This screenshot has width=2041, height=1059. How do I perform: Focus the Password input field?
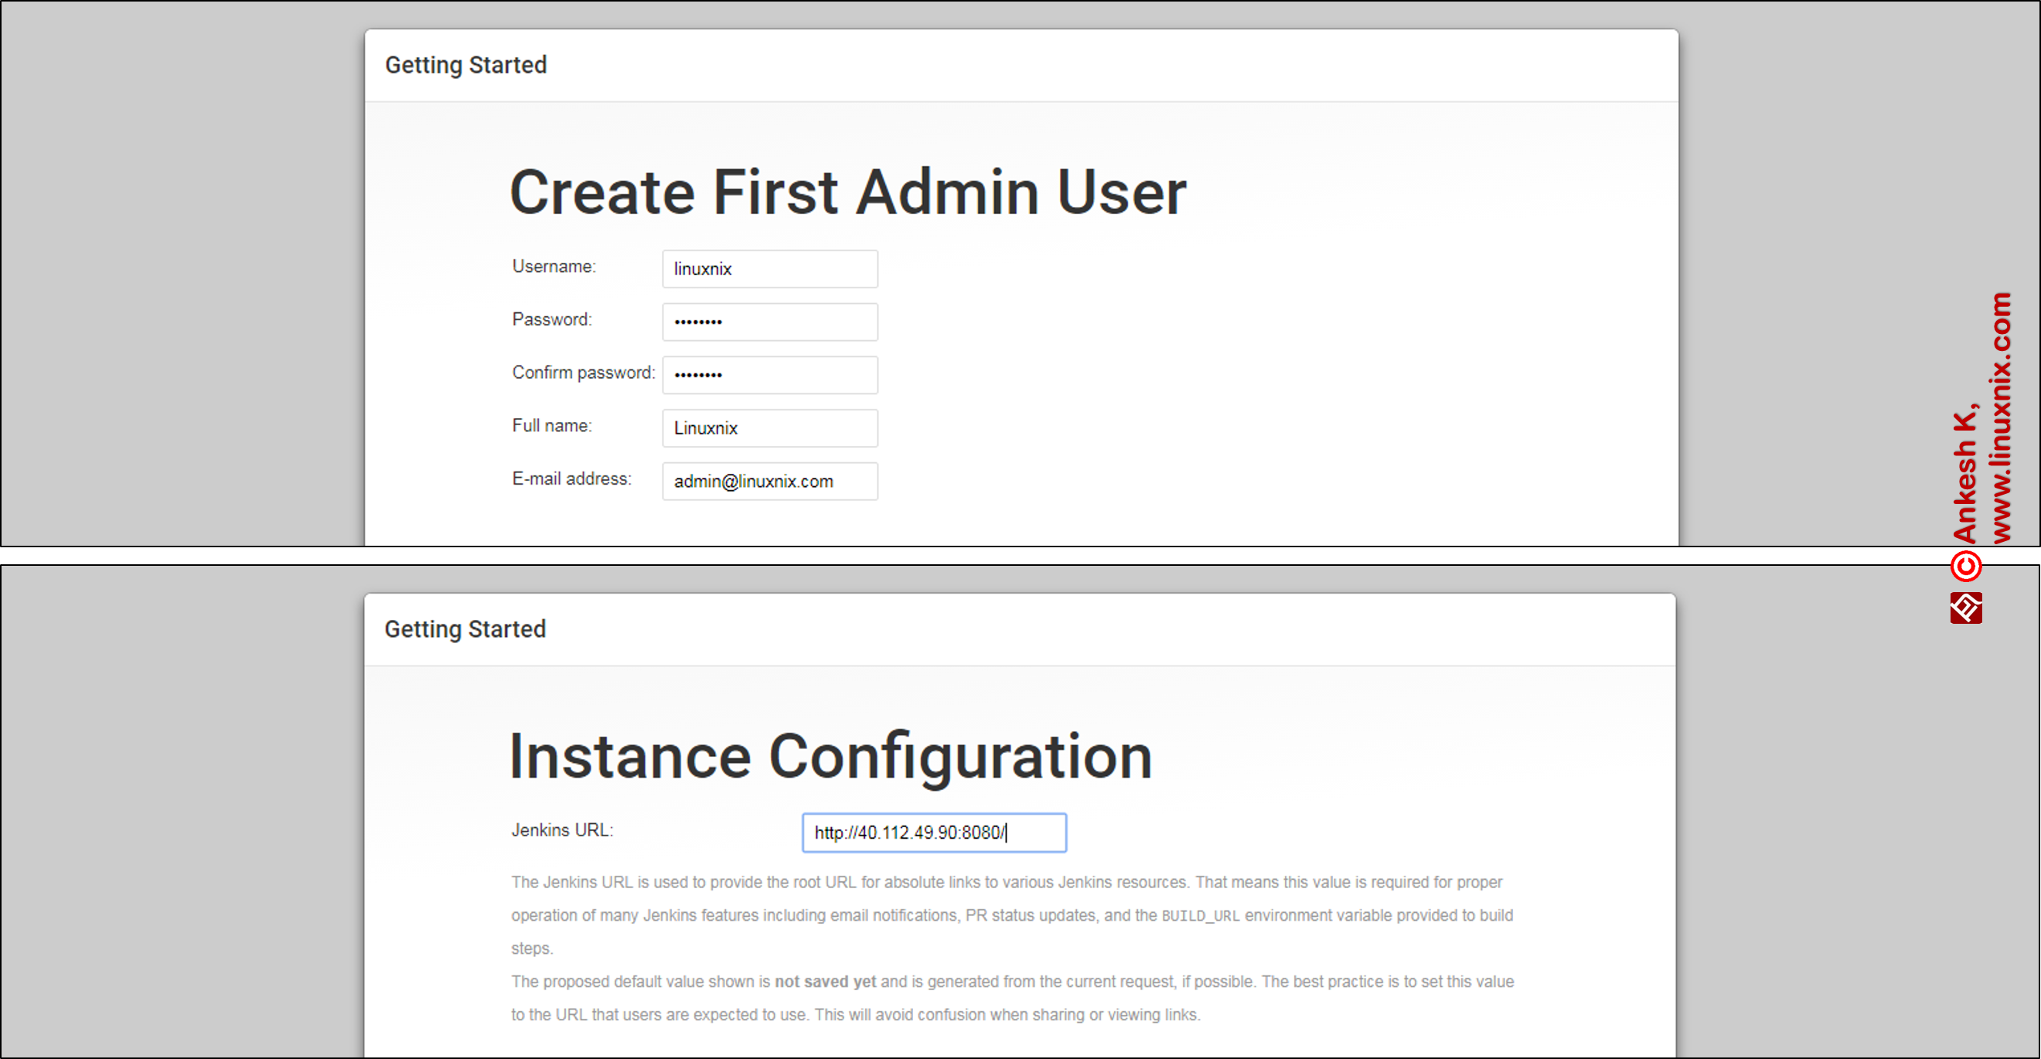click(x=769, y=322)
